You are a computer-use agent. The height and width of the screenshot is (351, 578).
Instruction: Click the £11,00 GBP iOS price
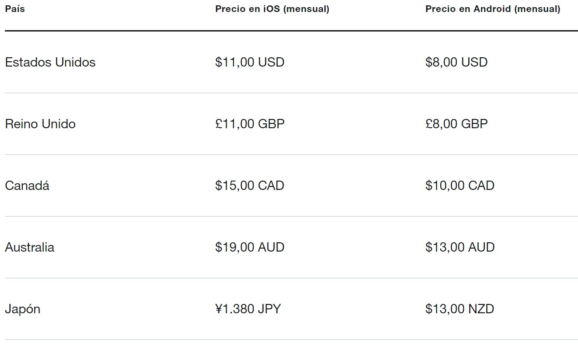[x=250, y=124]
